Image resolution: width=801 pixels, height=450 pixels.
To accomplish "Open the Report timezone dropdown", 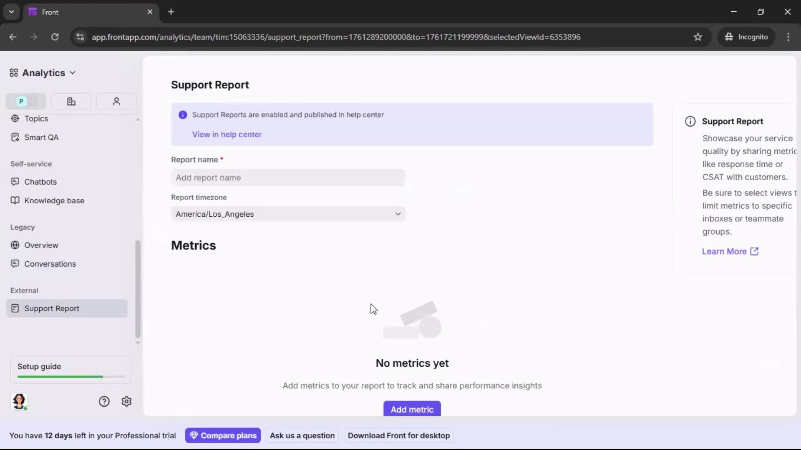I will pos(288,214).
